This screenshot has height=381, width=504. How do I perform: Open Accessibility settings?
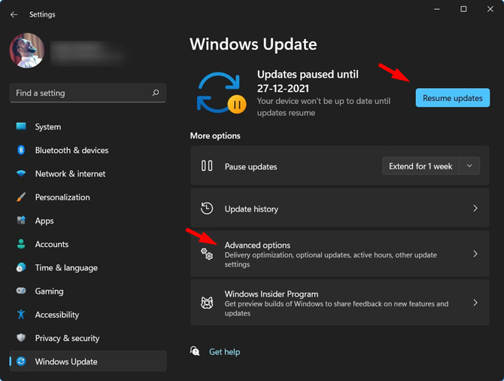(x=88, y=315)
